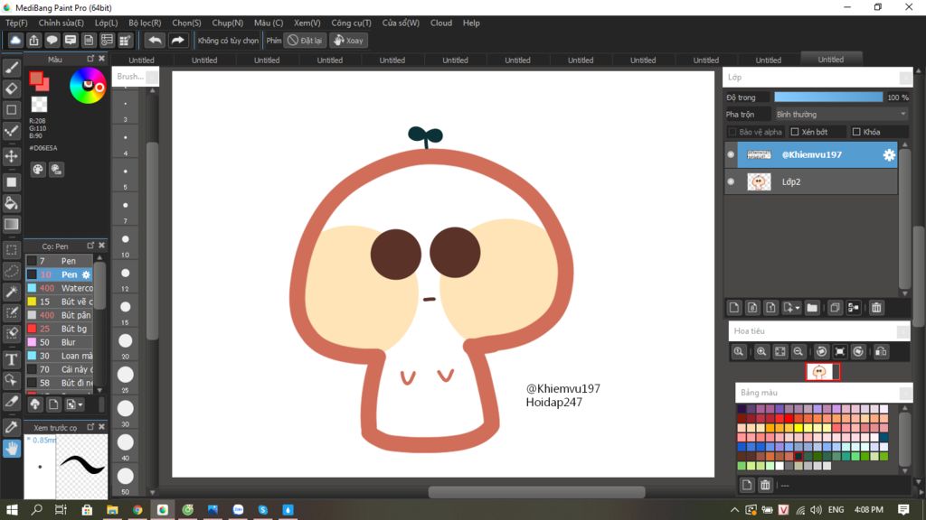
Task: Select the rectangular Select tool
Action: click(x=11, y=250)
